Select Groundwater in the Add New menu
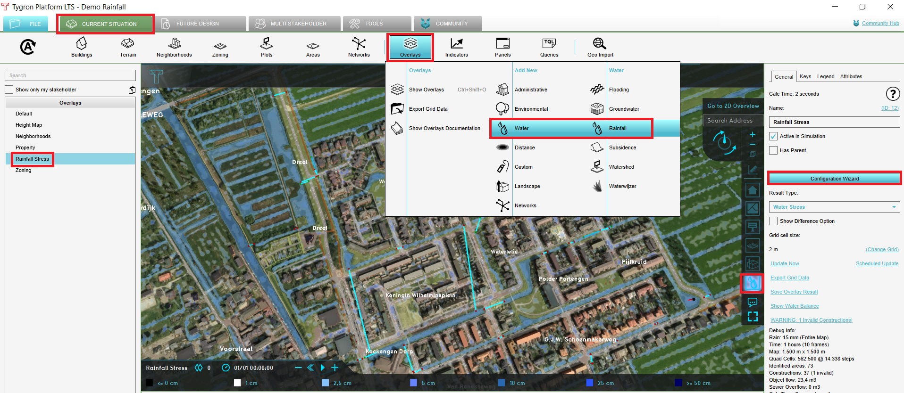The height and width of the screenshot is (393, 904). tap(624, 109)
